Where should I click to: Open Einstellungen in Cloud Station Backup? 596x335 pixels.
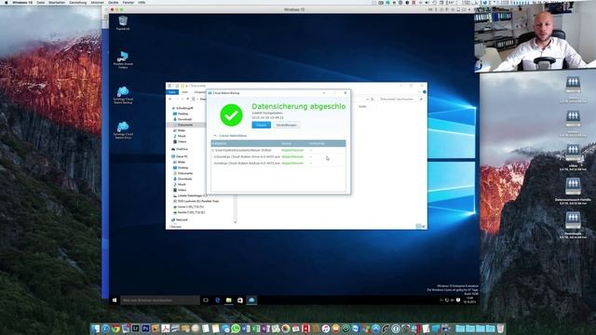point(286,125)
